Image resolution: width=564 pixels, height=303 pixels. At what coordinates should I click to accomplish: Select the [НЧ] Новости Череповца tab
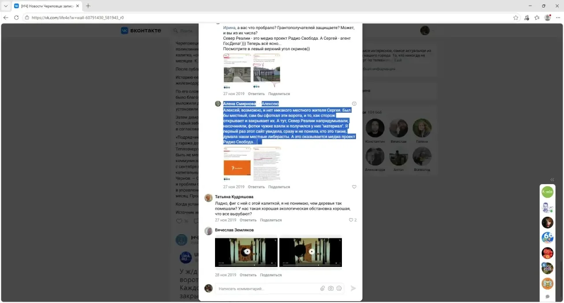click(46, 6)
